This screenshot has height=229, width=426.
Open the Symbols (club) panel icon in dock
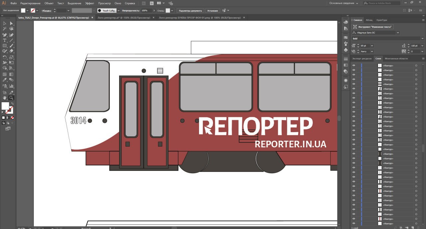click(x=346, y=50)
